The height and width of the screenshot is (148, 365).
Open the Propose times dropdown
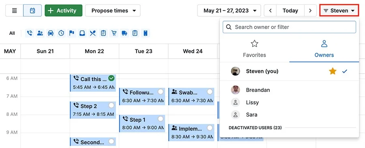[x=113, y=11]
